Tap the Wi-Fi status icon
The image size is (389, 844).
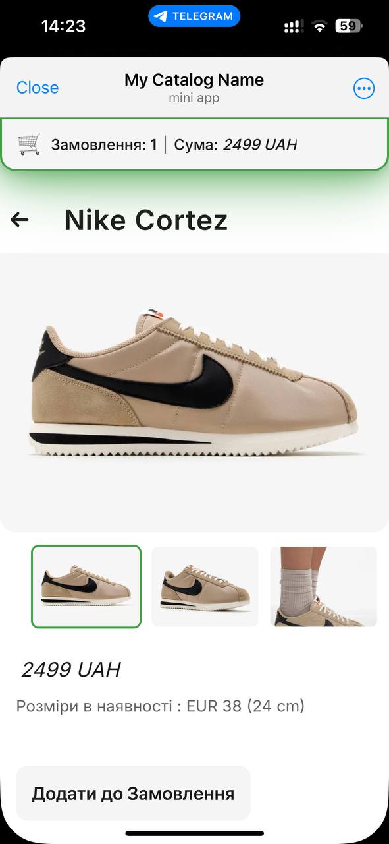pyautogui.click(x=320, y=26)
